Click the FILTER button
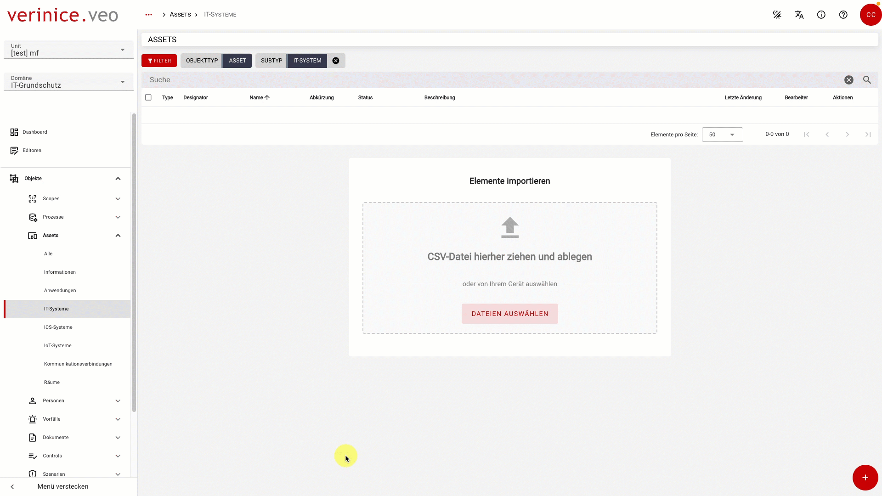Image resolution: width=882 pixels, height=496 pixels. [x=159, y=60]
